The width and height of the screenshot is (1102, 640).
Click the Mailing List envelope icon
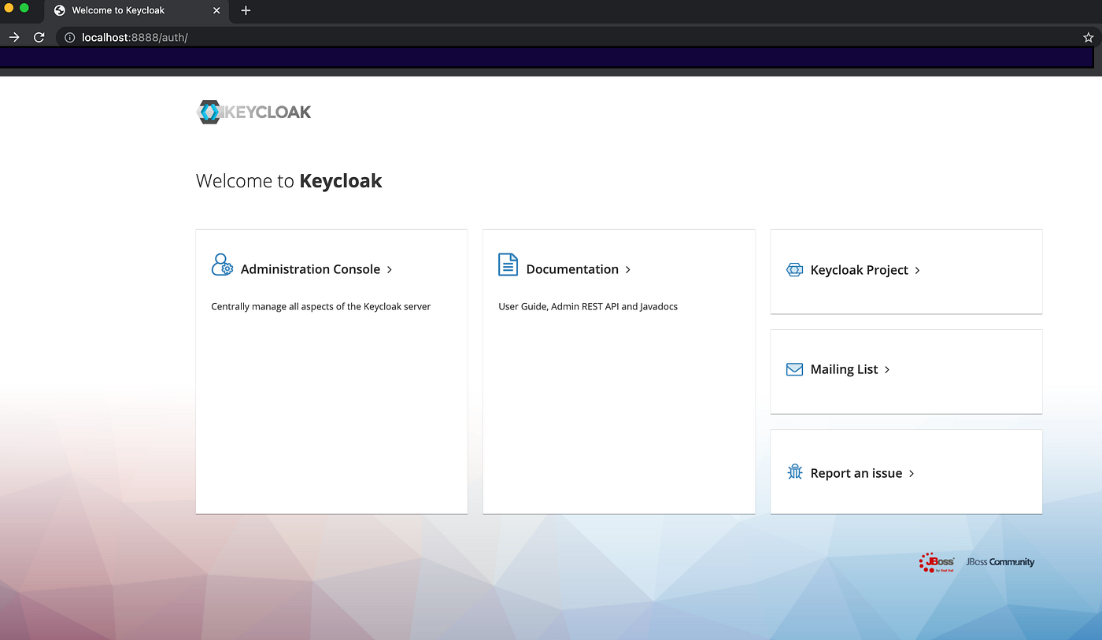click(x=794, y=368)
